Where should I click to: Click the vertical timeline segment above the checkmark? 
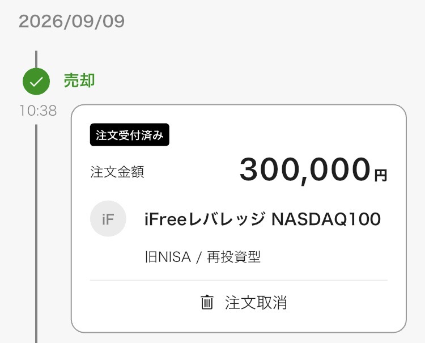click(36, 59)
